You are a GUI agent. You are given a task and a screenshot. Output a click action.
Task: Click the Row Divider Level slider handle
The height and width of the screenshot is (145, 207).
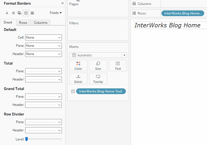click(x=27, y=139)
